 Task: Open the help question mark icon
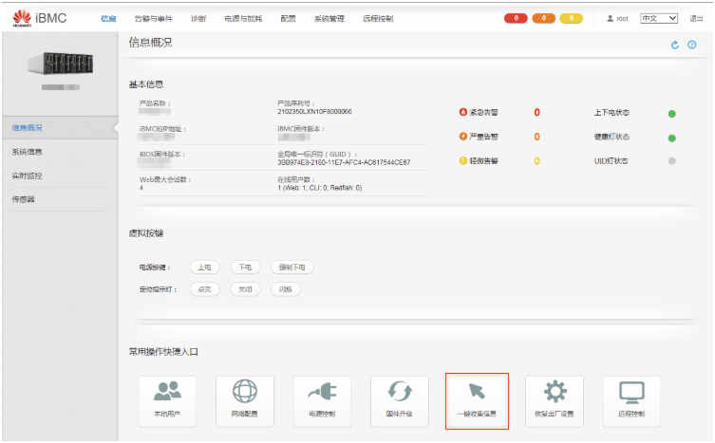[x=691, y=45]
